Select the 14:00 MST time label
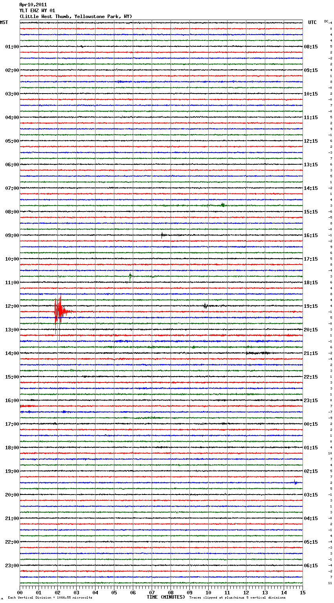The width and height of the screenshot is (334, 603). click(12, 353)
